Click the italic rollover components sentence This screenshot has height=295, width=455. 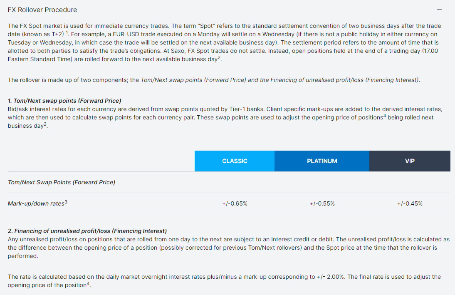tap(280, 80)
